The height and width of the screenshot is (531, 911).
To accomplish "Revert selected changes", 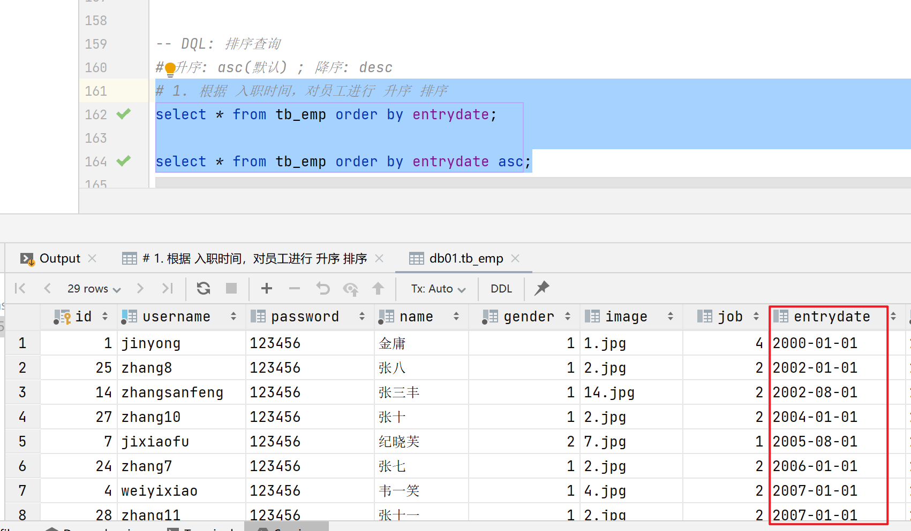I will pyautogui.click(x=323, y=289).
